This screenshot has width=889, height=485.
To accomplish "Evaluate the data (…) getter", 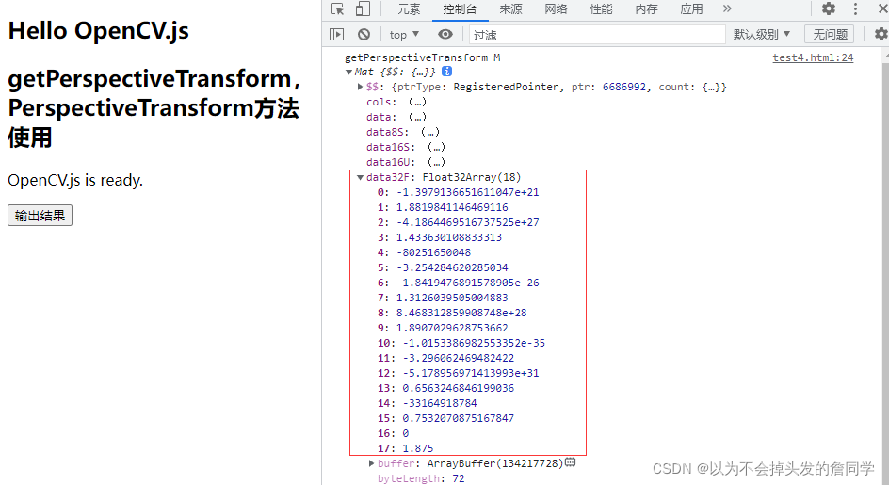I will pos(417,117).
